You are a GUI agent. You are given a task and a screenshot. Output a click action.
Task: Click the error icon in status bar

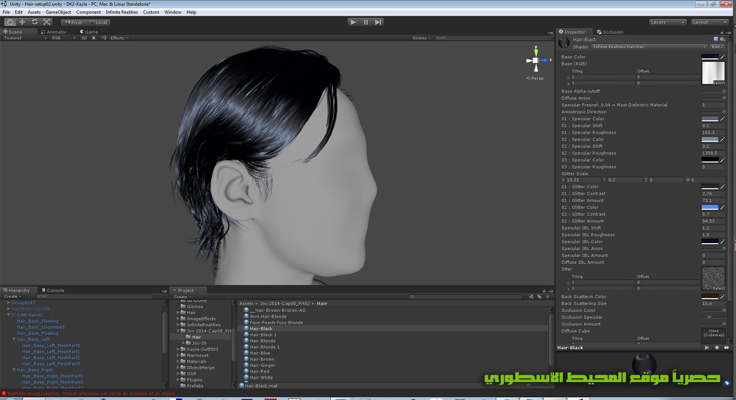click(x=4, y=394)
